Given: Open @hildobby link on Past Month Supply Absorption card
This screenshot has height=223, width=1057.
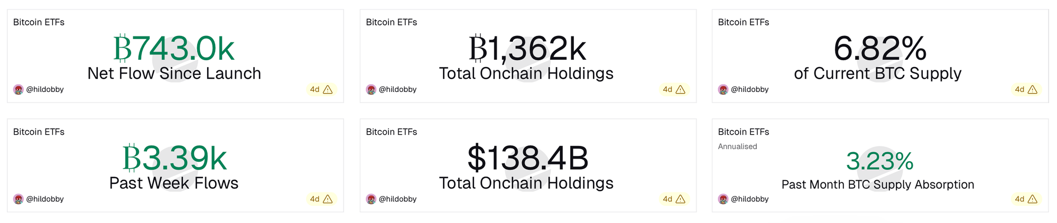Looking at the screenshot, I should (749, 199).
